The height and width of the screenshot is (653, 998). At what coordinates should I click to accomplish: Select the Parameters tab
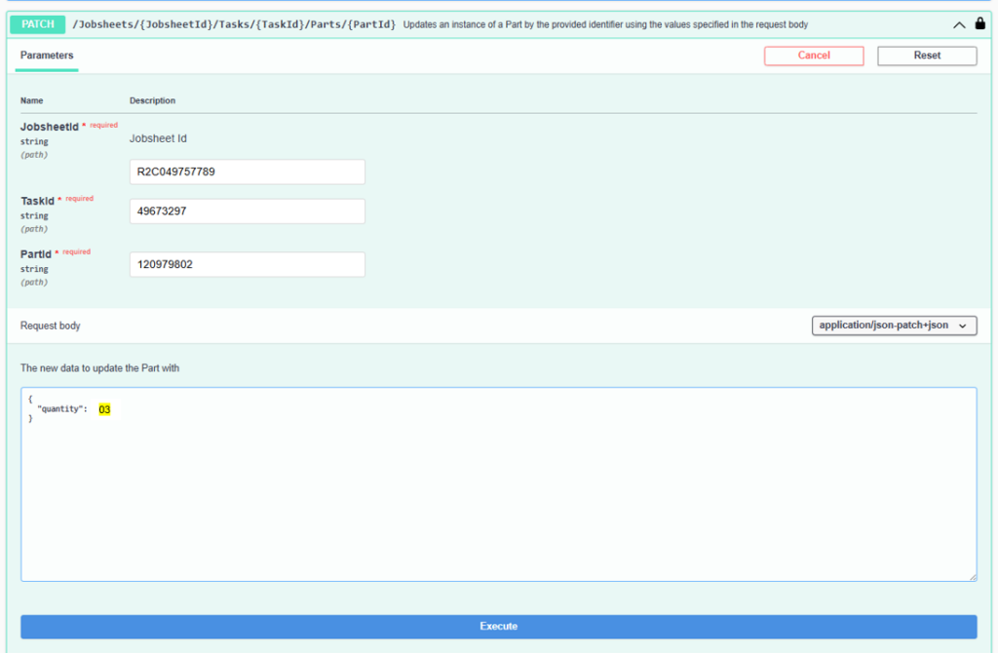pyautogui.click(x=47, y=56)
